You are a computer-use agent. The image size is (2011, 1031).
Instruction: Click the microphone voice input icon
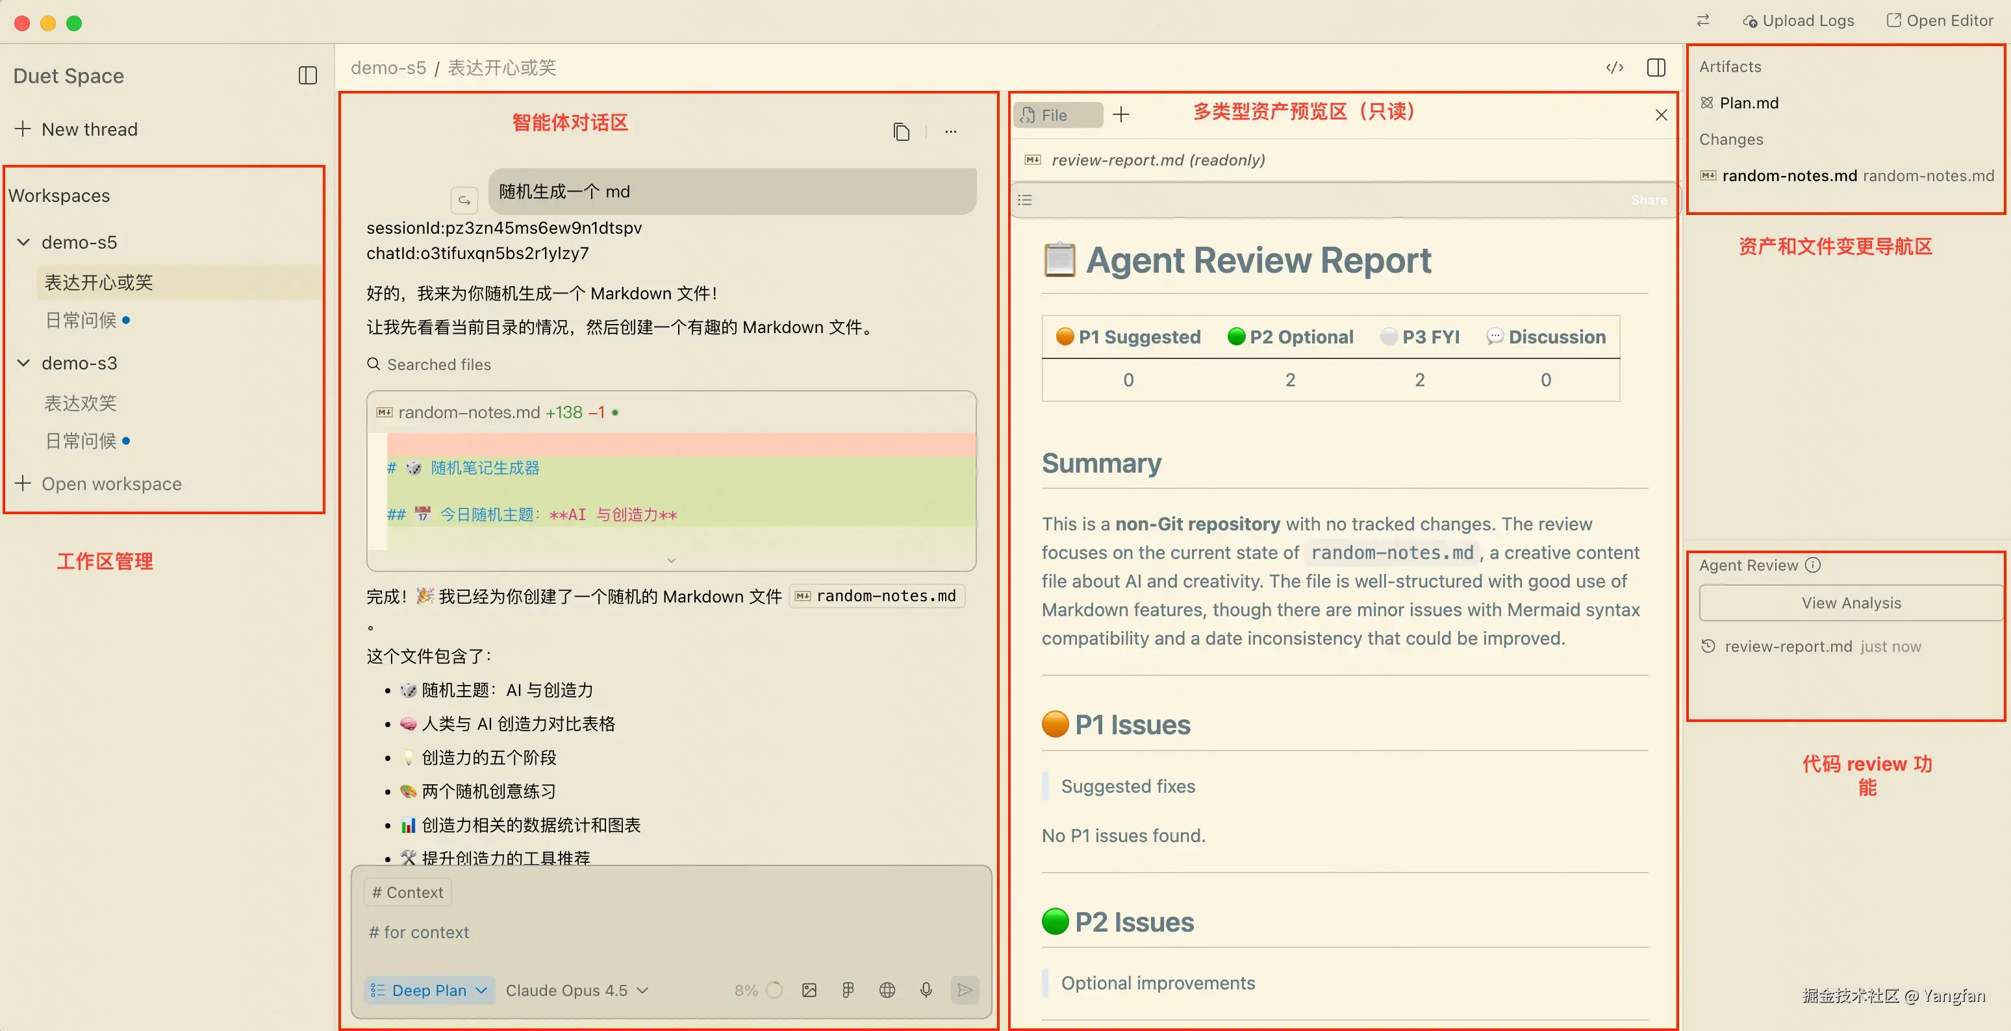(926, 989)
